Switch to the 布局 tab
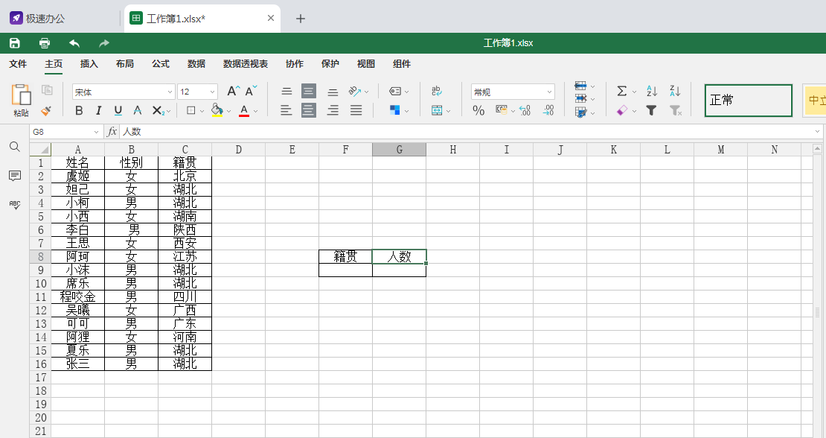The image size is (826, 438). pyautogui.click(x=125, y=64)
